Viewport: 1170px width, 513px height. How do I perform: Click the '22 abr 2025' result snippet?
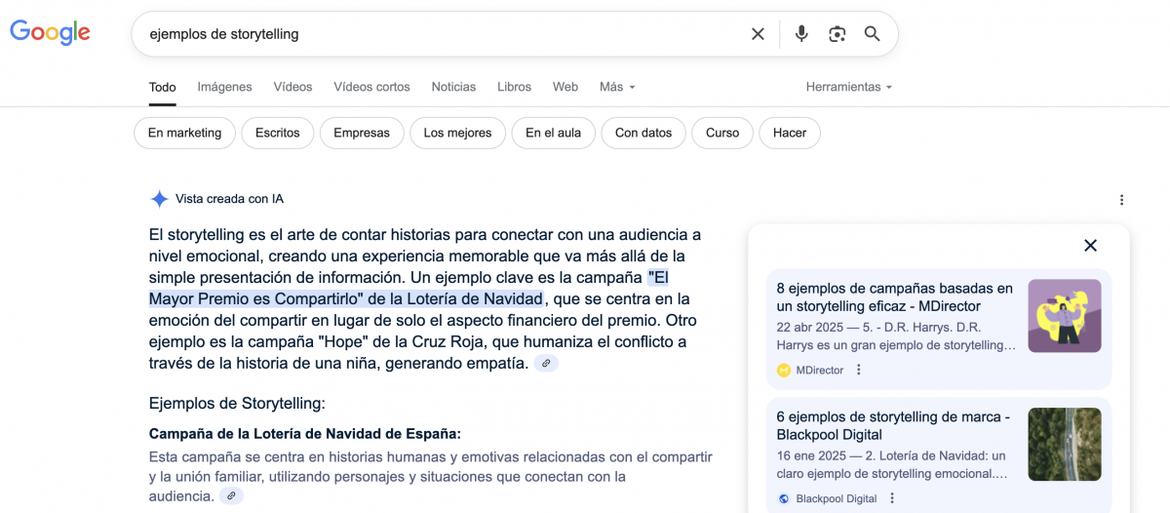point(897,336)
